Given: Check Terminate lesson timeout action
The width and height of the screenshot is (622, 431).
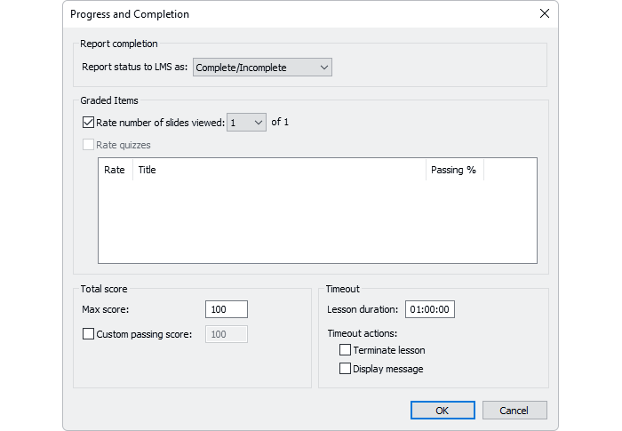Looking at the screenshot, I should tap(345, 350).
